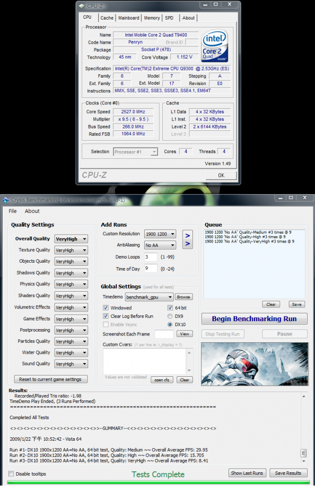Toggle the 64 bit checkbox
The height and width of the screenshot is (486, 315).
(x=170, y=308)
